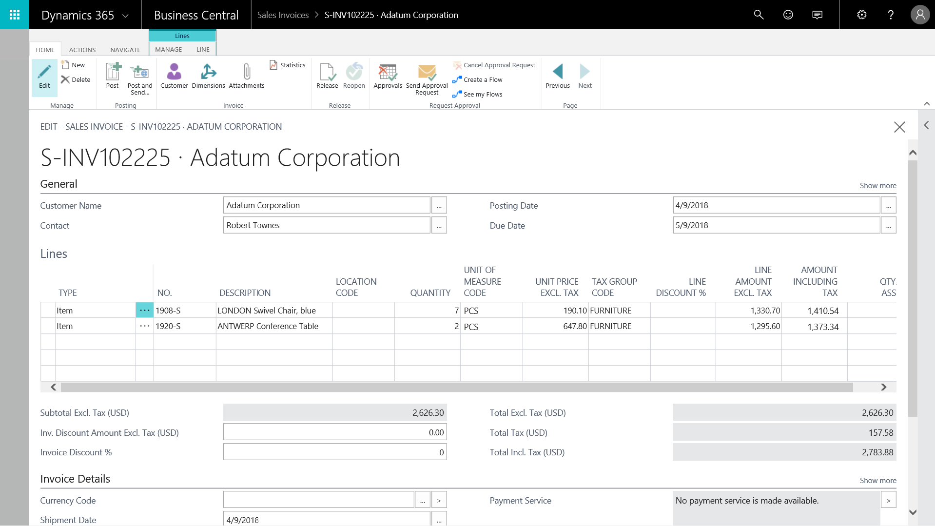This screenshot has width=935, height=526.
Task: Expand the Dynamics 365 dropdown chevron
Action: [x=125, y=16]
